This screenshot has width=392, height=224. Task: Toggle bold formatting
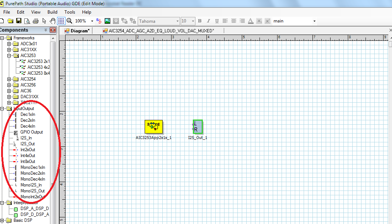[x=200, y=21]
